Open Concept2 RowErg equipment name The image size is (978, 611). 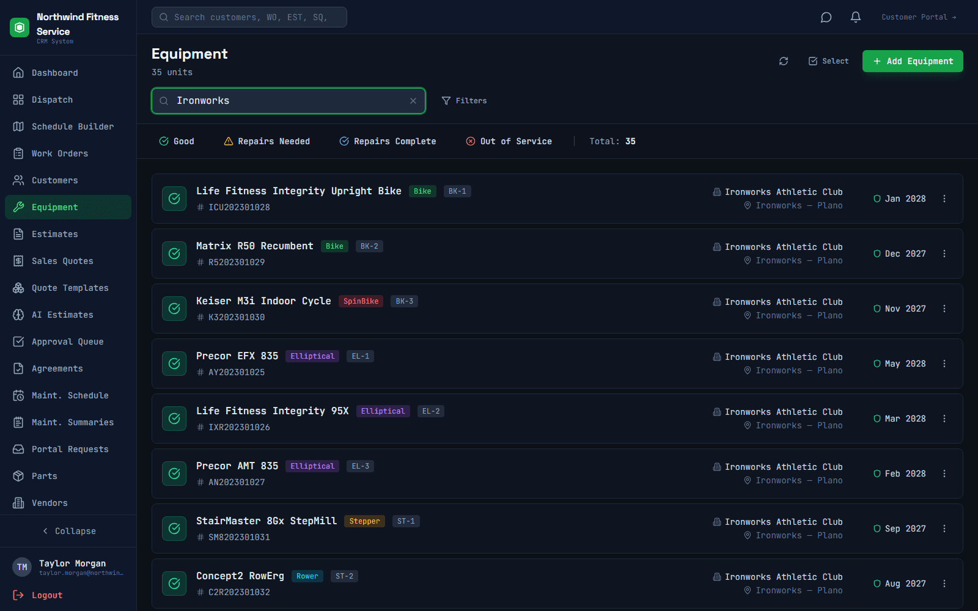tap(240, 576)
